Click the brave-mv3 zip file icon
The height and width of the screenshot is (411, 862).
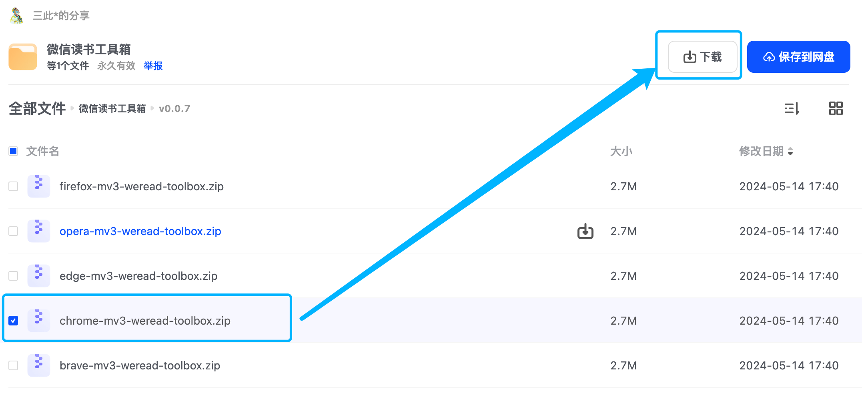(x=39, y=365)
